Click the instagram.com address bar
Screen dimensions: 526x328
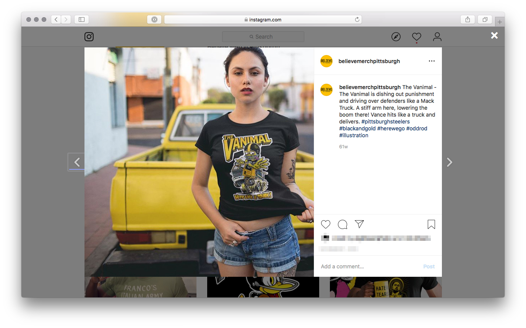click(263, 19)
